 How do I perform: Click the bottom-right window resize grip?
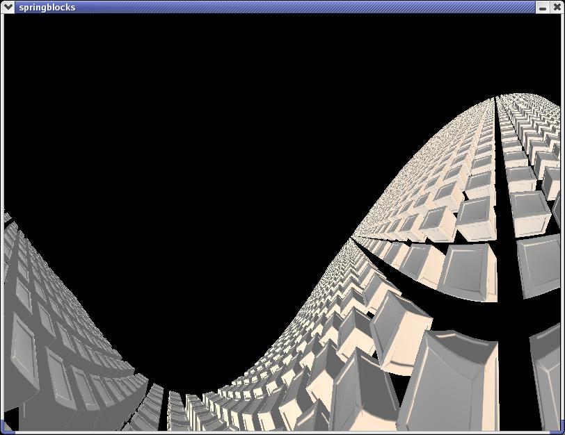click(x=559, y=428)
